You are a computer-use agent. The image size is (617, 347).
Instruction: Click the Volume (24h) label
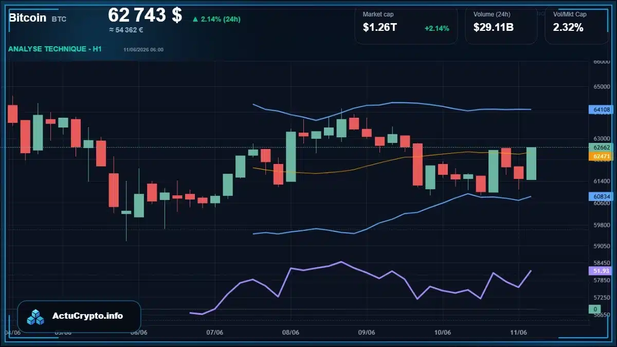[x=491, y=14]
